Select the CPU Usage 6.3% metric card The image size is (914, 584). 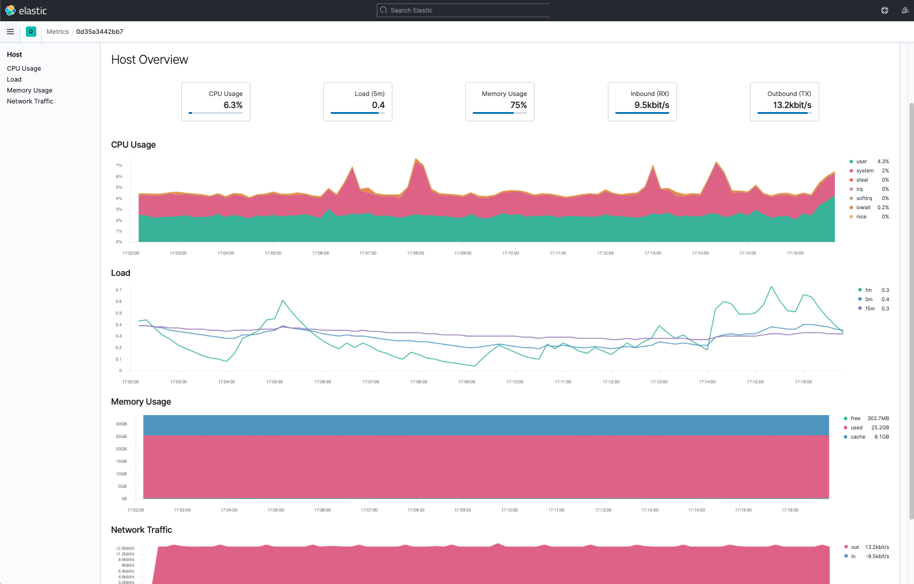coord(216,102)
